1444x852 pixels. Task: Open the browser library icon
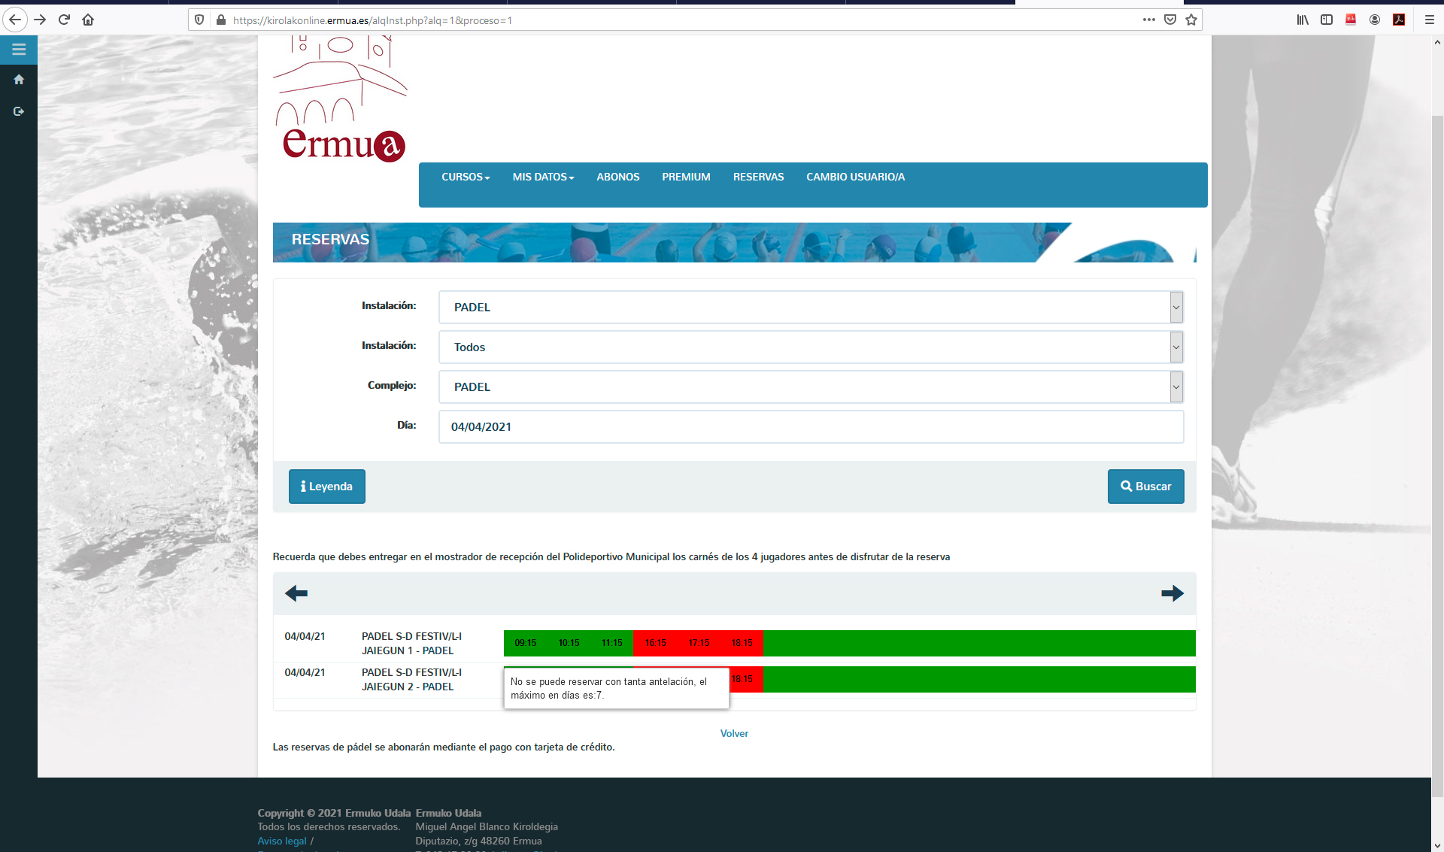coord(1303,20)
